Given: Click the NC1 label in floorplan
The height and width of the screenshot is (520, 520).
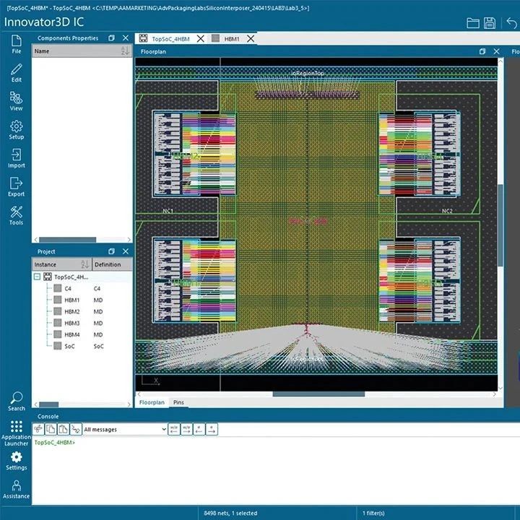Looking at the screenshot, I should tap(168, 211).
